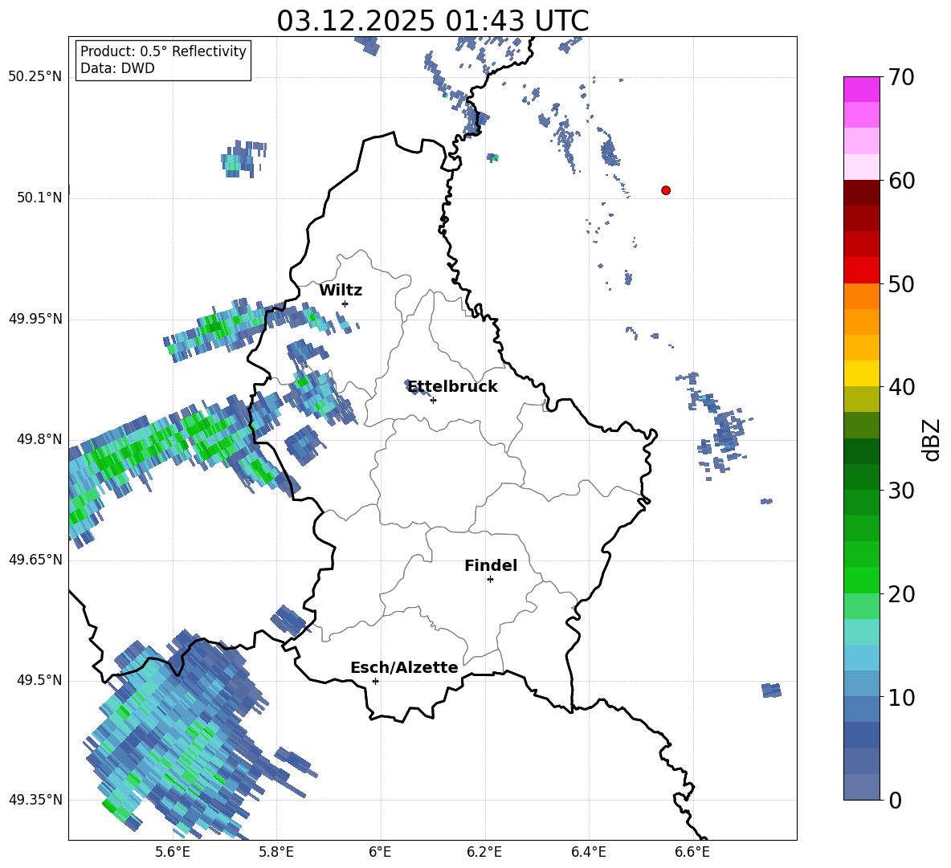Viewport: 951px width, 868px height.
Task: Click the Esch/Alzette city label
Action: [x=405, y=667]
